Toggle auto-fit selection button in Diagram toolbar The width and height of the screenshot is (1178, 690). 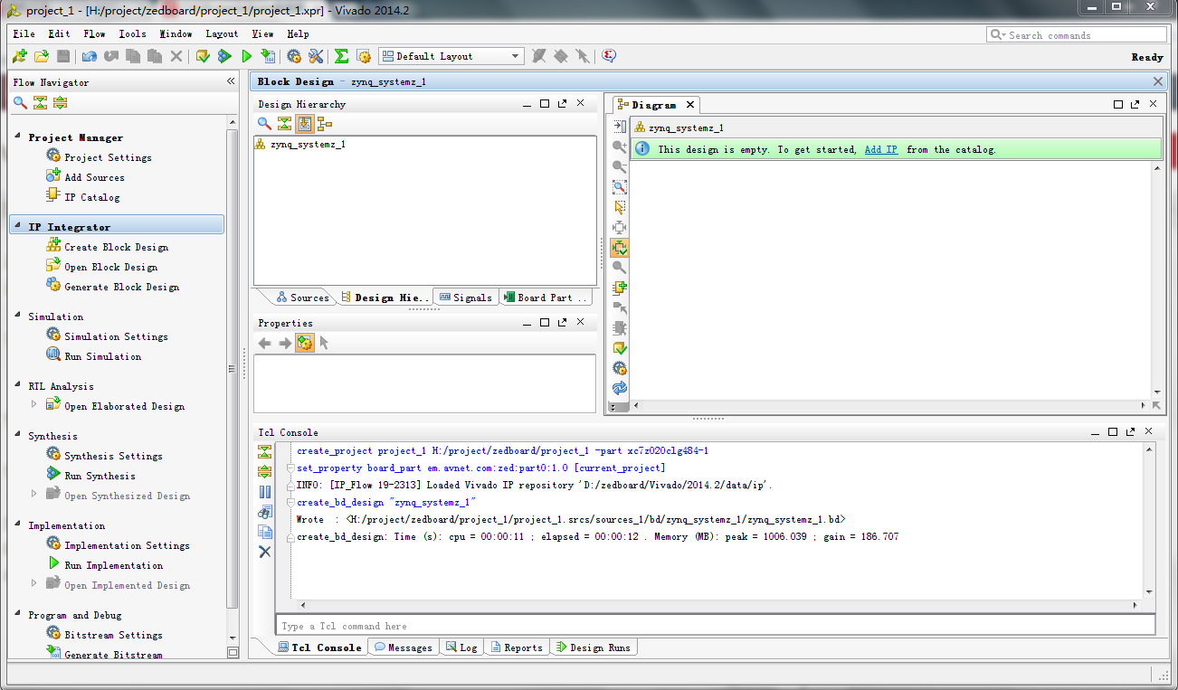620,247
